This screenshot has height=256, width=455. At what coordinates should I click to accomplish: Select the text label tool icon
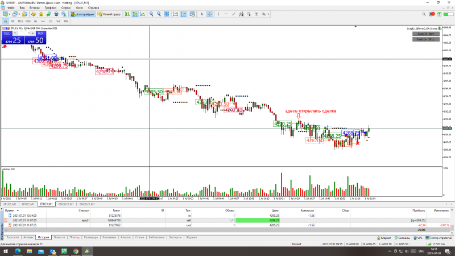(x=257, y=14)
